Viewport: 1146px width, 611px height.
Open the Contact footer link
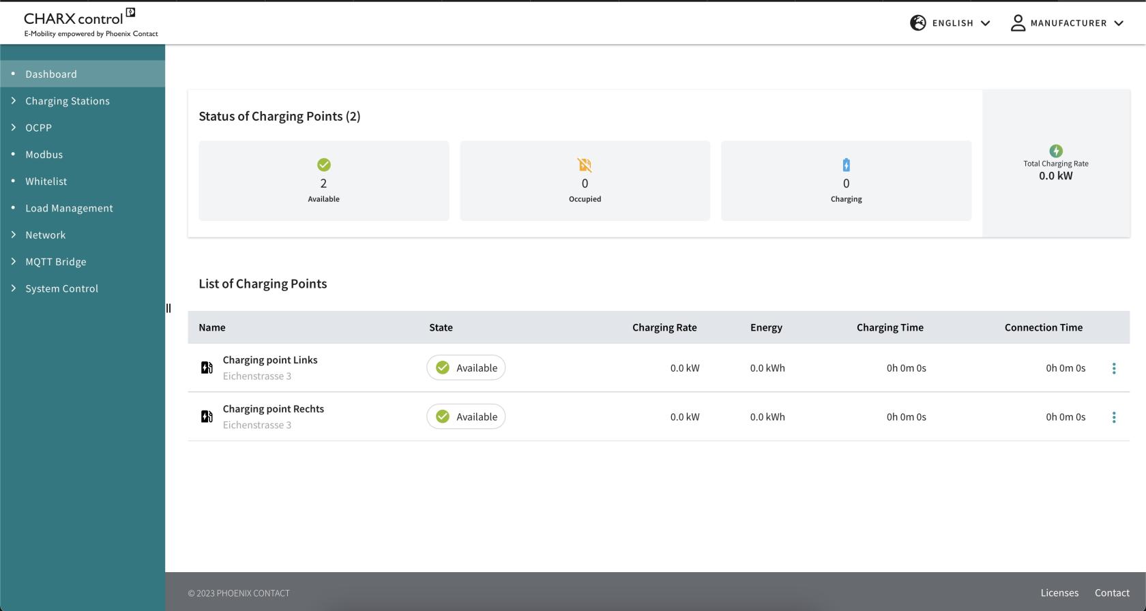(1112, 593)
